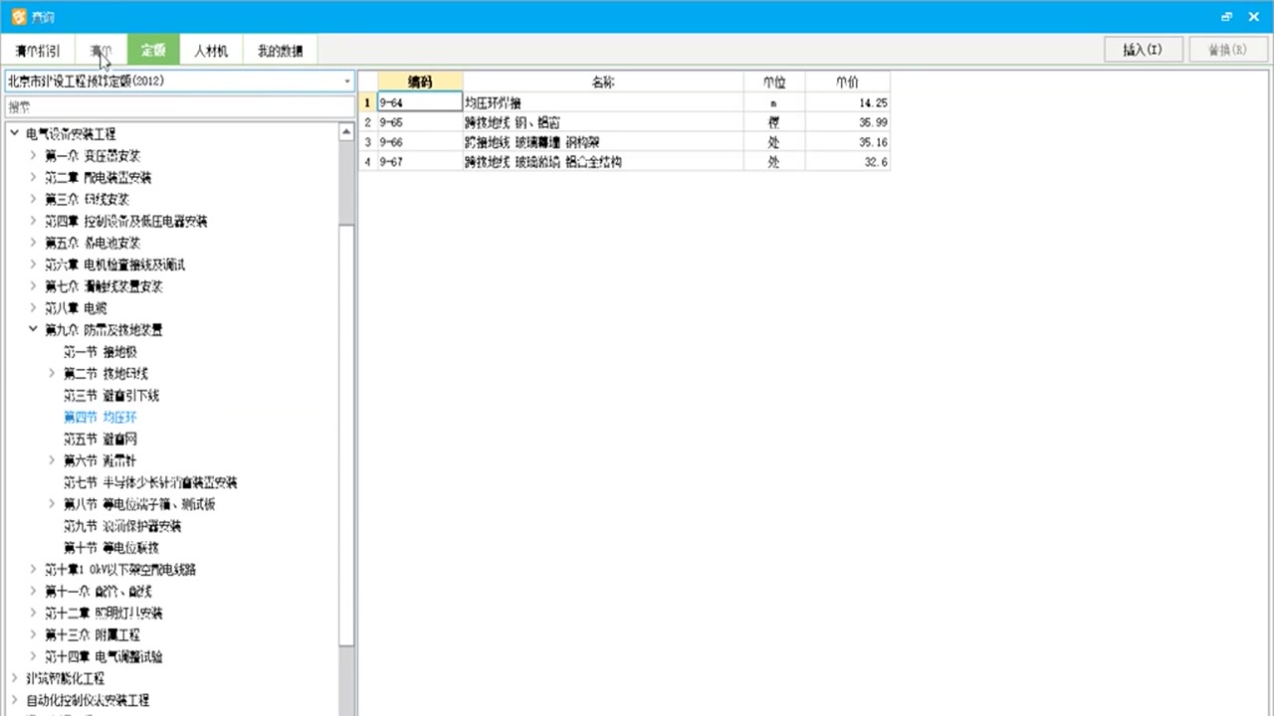1274x716 pixels.
Task: Expand 第六节 避雷针 section arrow
Action: pos(52,460)
